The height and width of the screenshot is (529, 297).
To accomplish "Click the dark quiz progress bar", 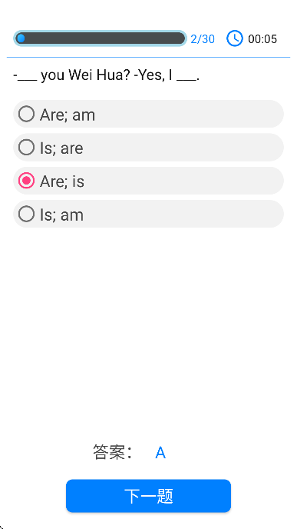I will 100,38.
